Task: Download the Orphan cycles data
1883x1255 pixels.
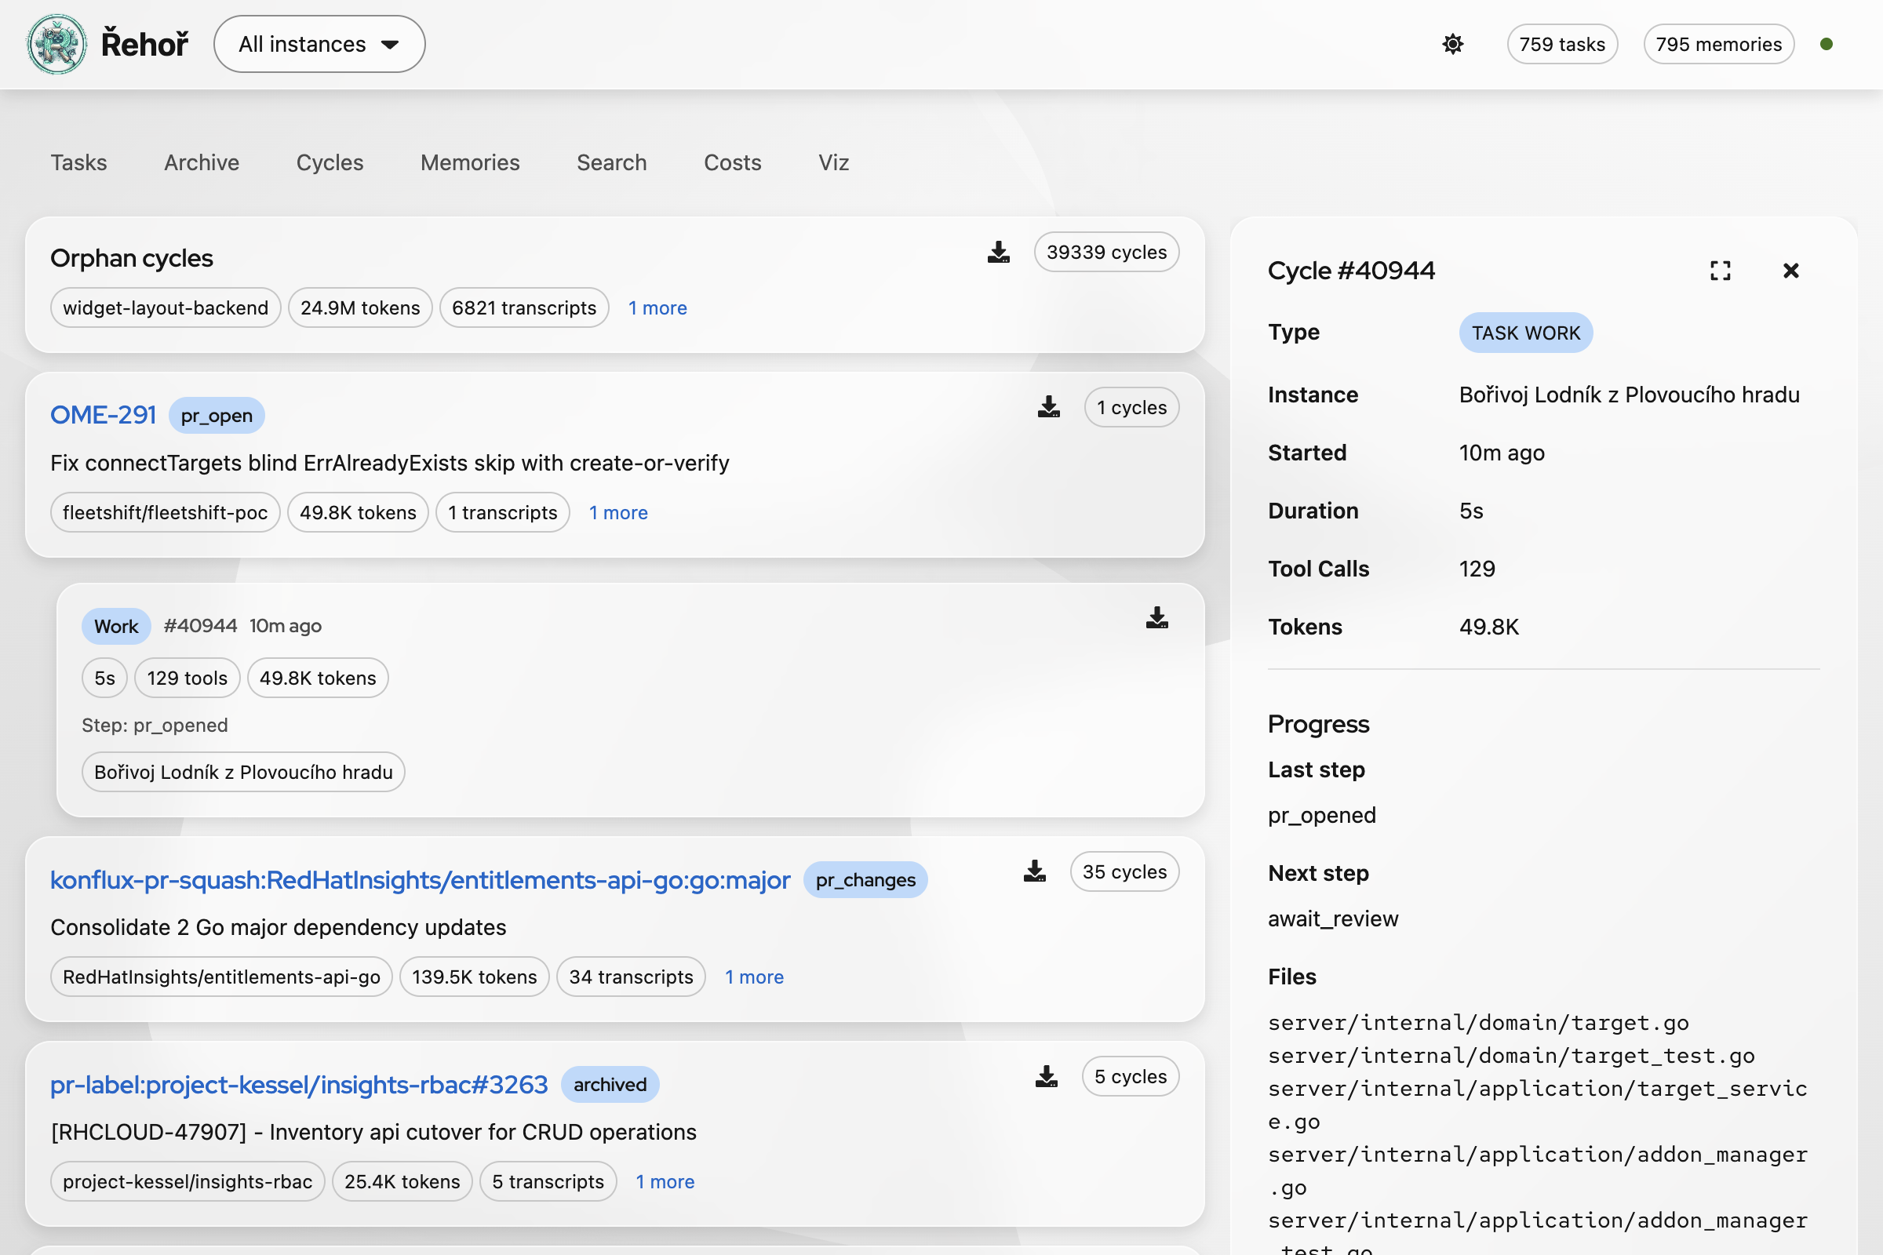Action: click(998, 252)
